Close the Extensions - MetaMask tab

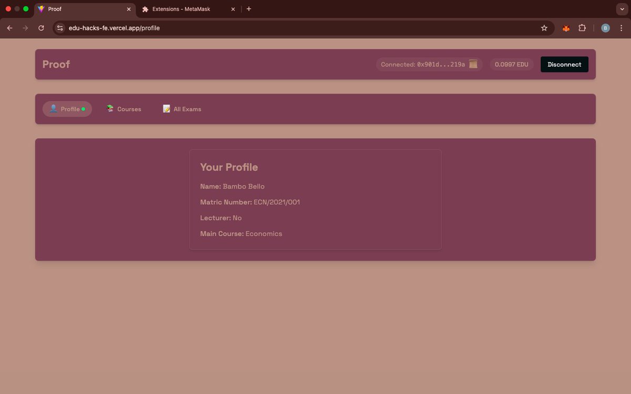click(x=233, y=9)
